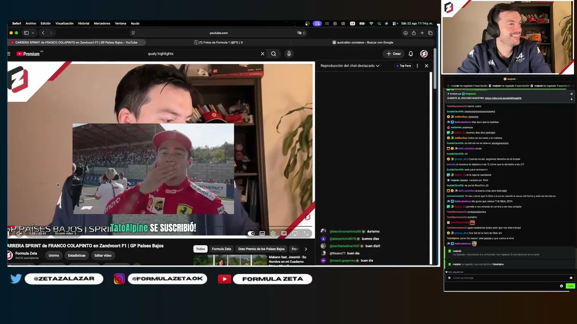Viewport: 577px width, 324px height.
Task: Open the Ventana menu
Action: (x=120, y=23)
